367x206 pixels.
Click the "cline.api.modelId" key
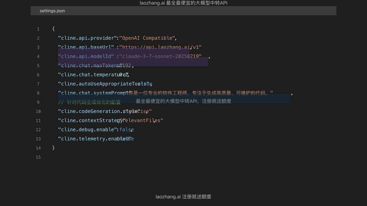coord(86,56)
